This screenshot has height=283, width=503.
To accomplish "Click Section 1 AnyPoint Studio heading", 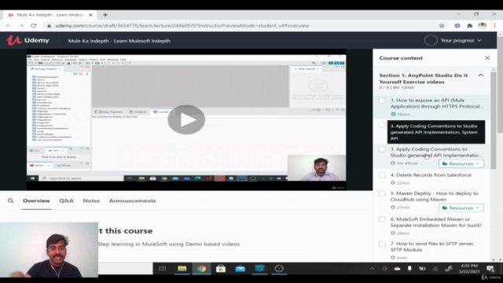I will 424,79.
